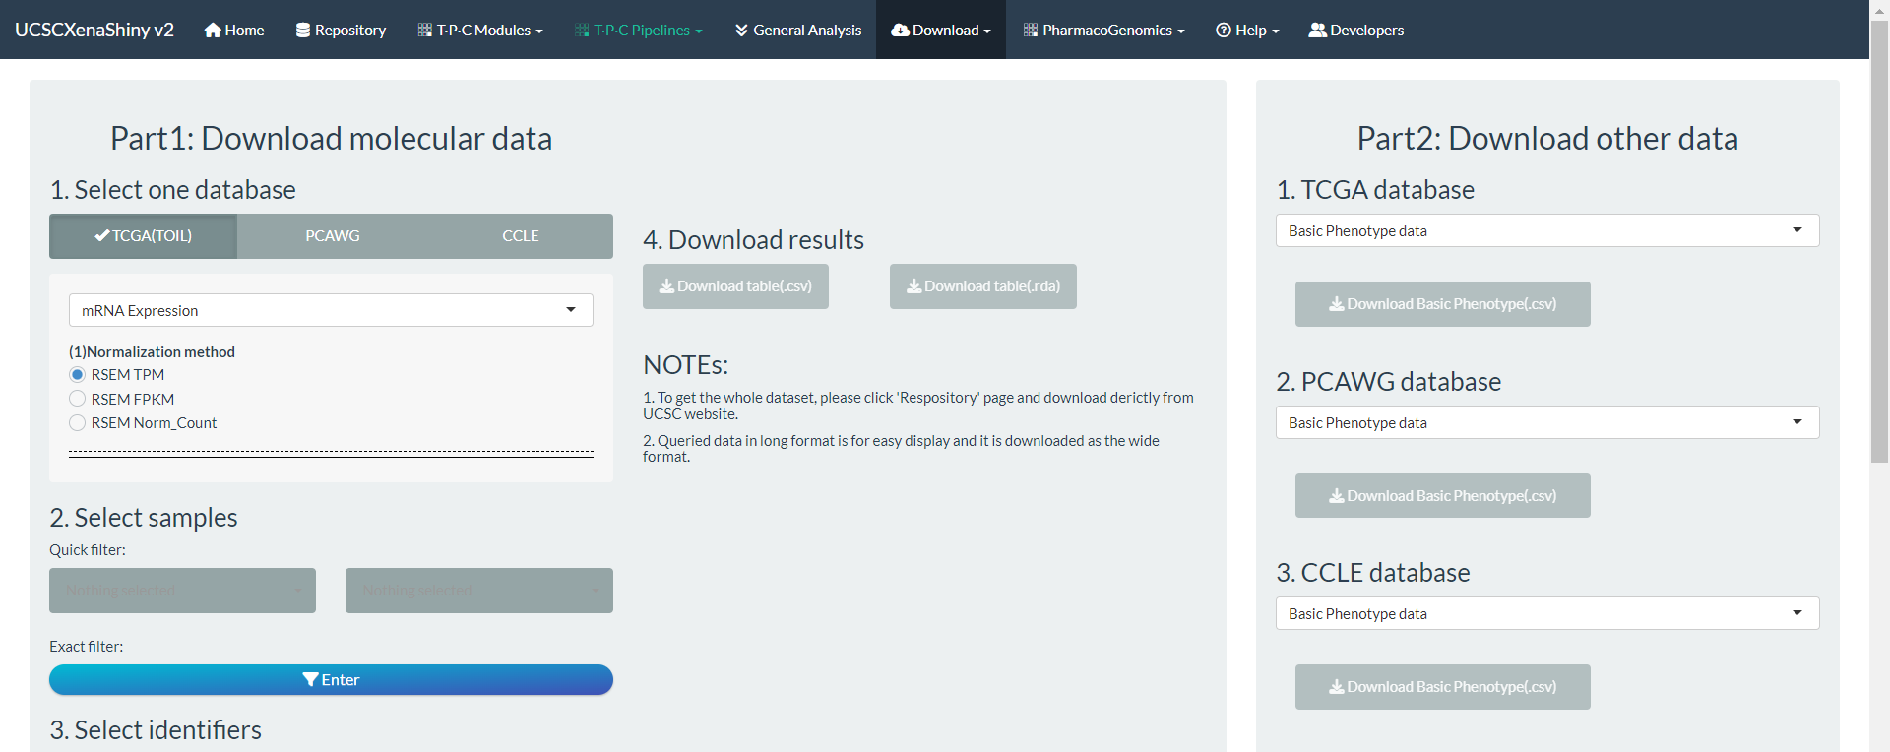1890x752 pixels.
Task: Click the Help question mark icon
Action: tap(1224, 31)
